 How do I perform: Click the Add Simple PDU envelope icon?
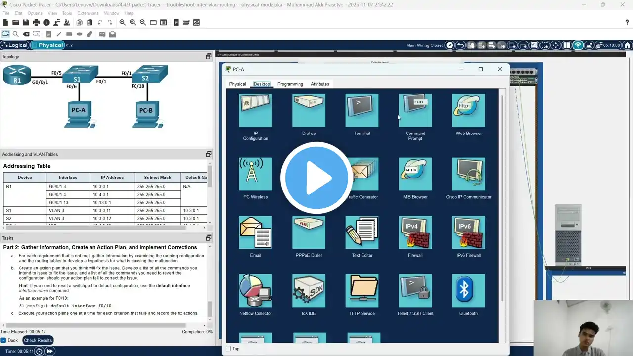pos(102,34)
